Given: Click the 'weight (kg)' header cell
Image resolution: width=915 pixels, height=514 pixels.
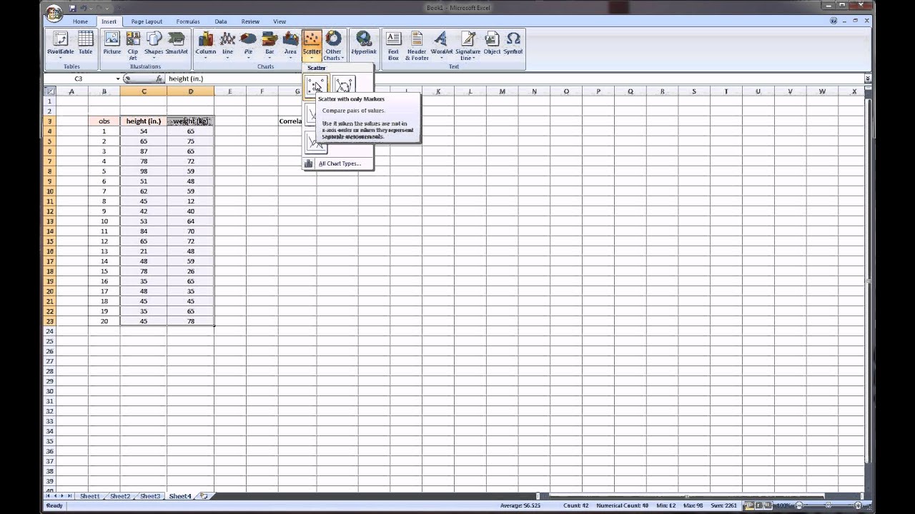Looking at the screenshot, I should 191,121.
